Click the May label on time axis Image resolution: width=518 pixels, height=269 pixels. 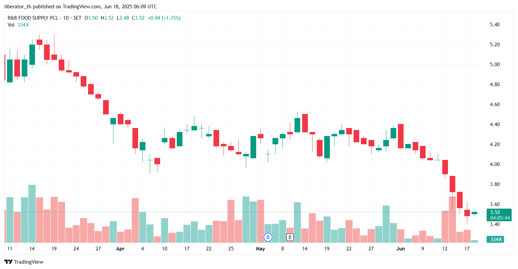(261, 249)
